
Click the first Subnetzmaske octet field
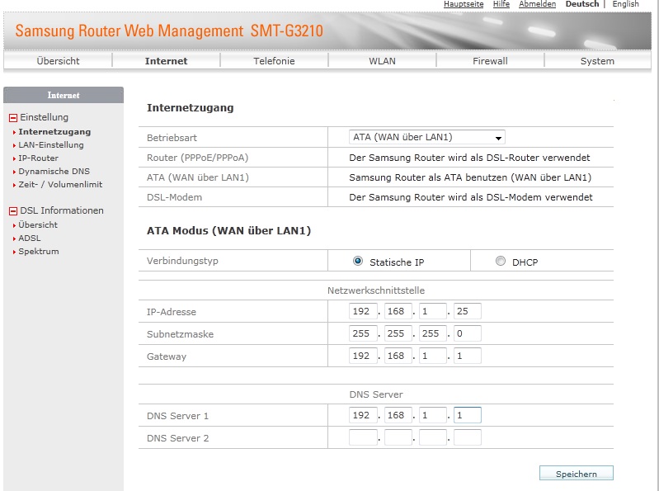click(x=363, y=333)
